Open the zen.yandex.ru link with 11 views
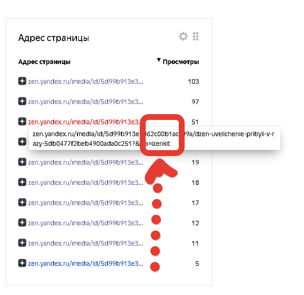 pyautogui.click(x=86, y=243)
